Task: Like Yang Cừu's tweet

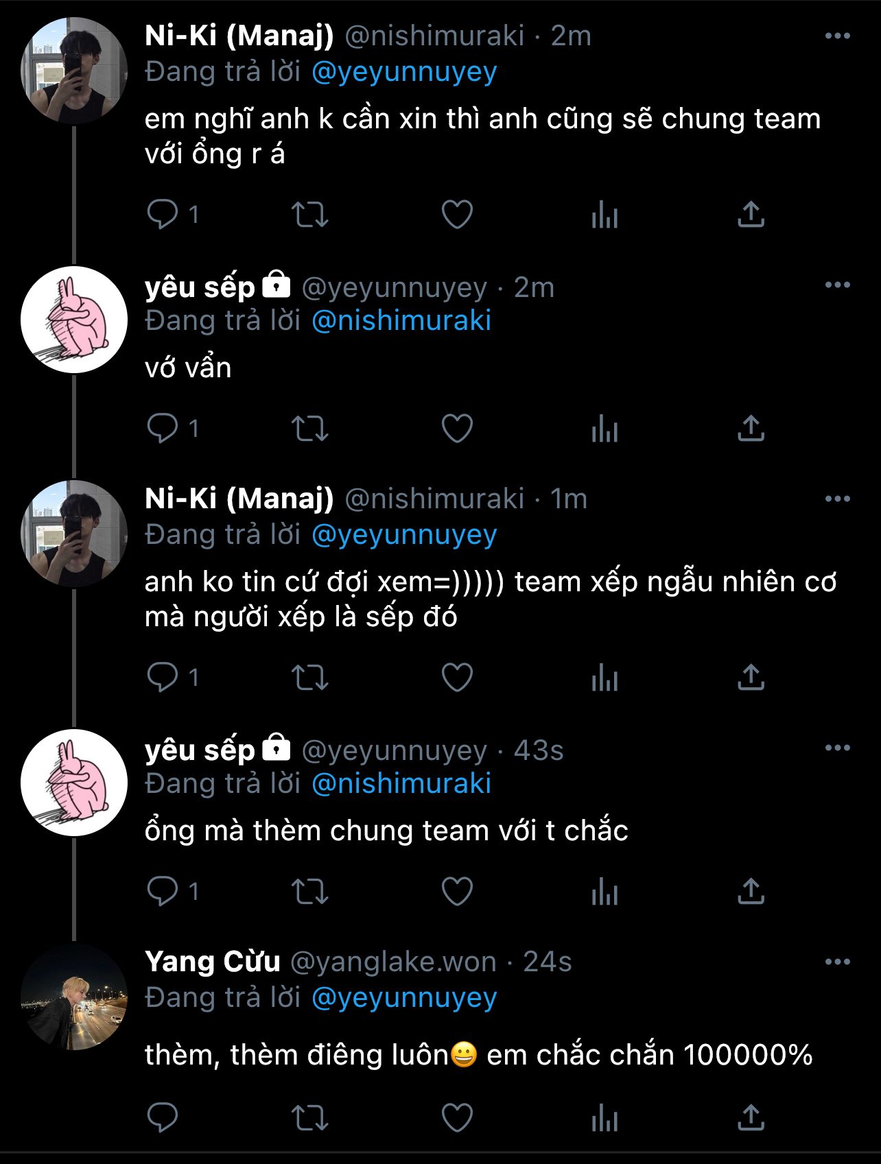Action: (457, 1117)
